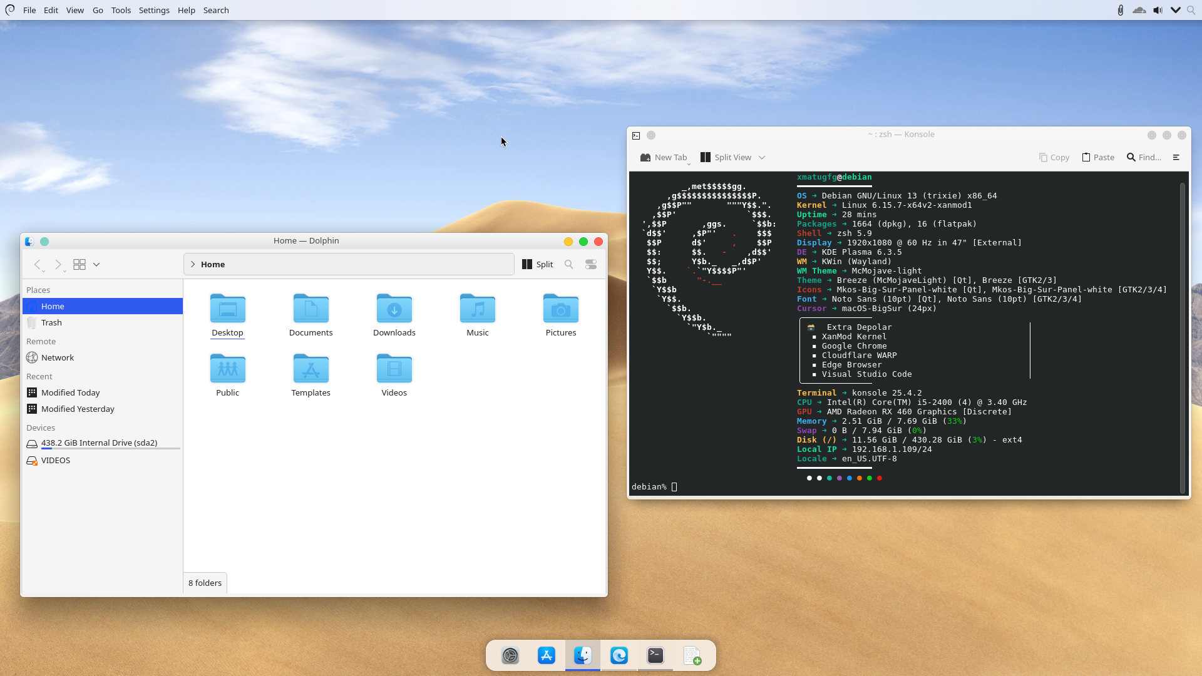1202x676 pixels.
Task: Click the Dolphin back navigation arrow
Action: tap(38, 264)
